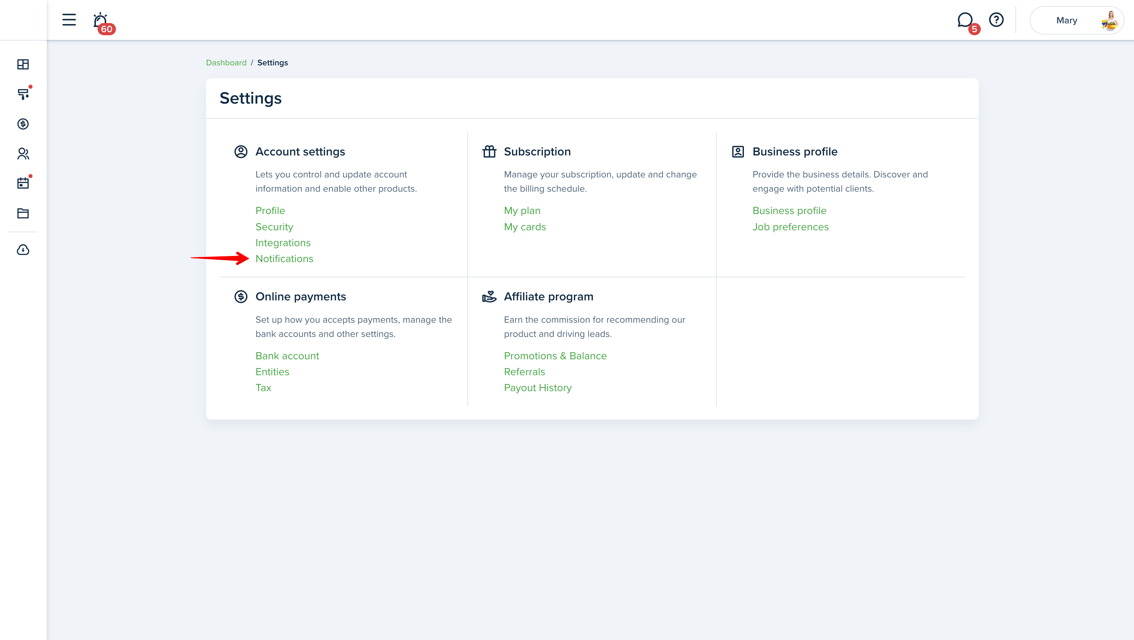Click Subscription heading
This screenshot has height=640, width=1134.
click(537, 152)
